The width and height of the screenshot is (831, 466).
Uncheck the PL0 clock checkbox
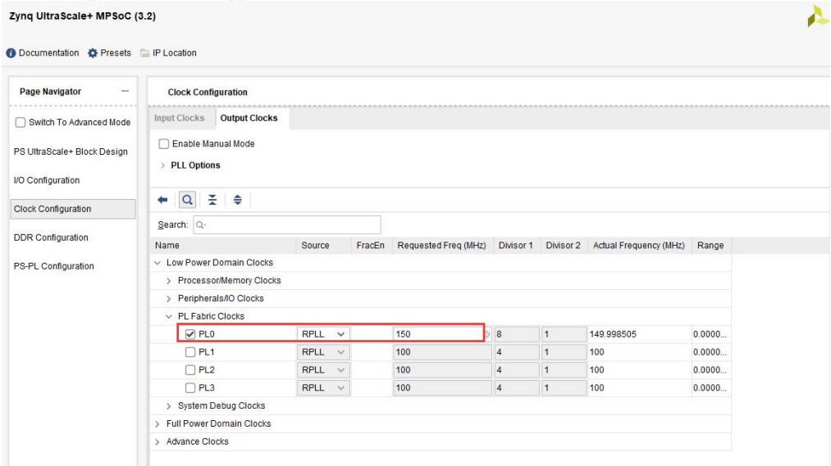[191, 334]
